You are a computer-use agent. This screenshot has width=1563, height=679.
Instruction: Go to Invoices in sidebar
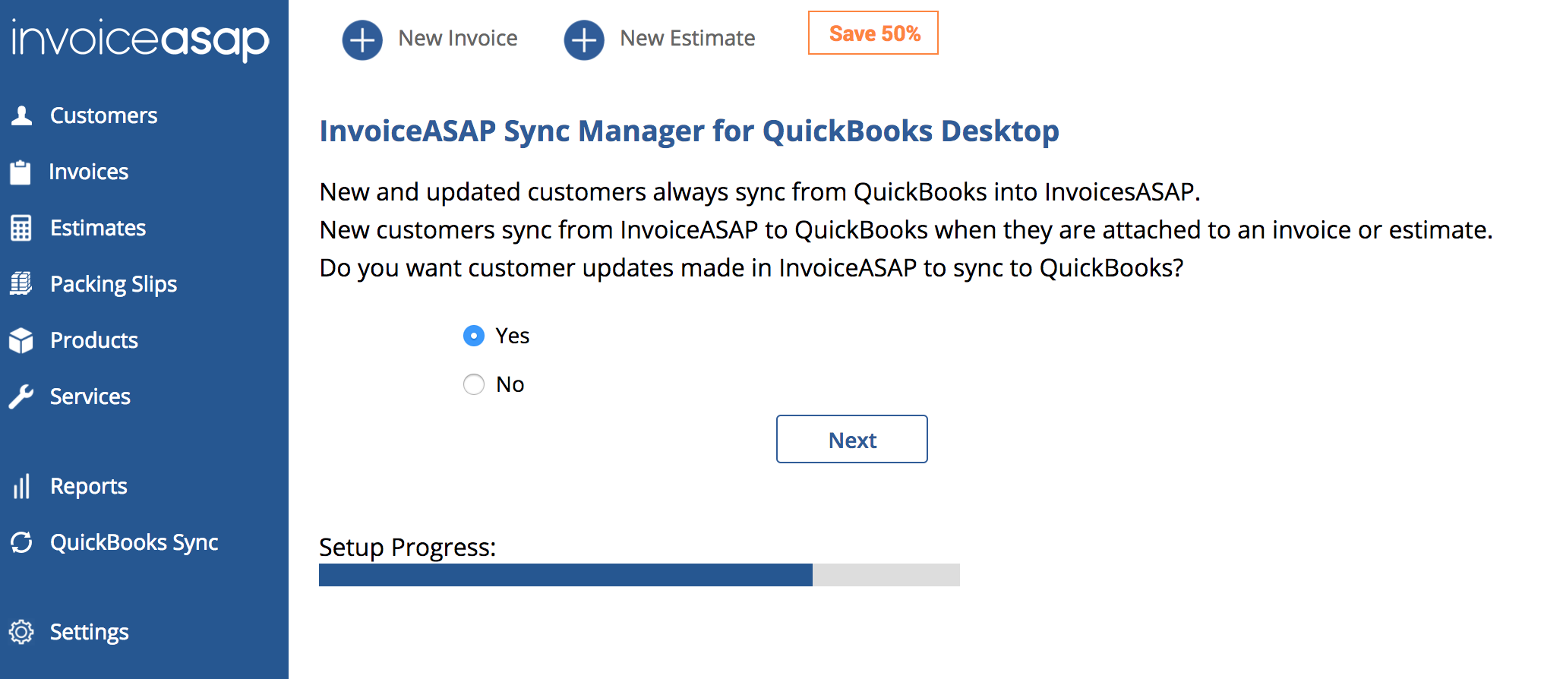point(89,172)
